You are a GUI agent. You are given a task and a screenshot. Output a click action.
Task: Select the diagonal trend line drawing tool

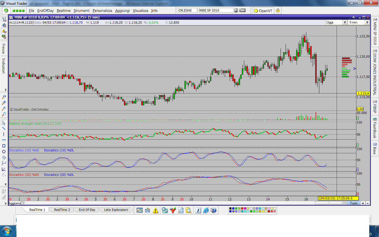4,129
